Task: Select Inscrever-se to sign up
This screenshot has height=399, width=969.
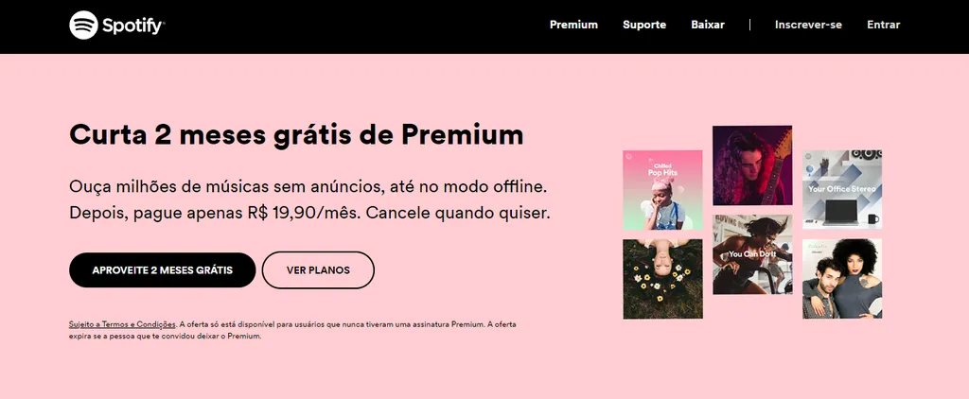Action: pos(808,25)
